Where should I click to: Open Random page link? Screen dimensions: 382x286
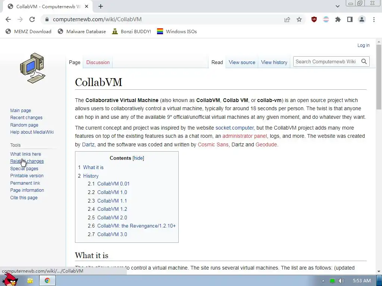click(24, 125)
